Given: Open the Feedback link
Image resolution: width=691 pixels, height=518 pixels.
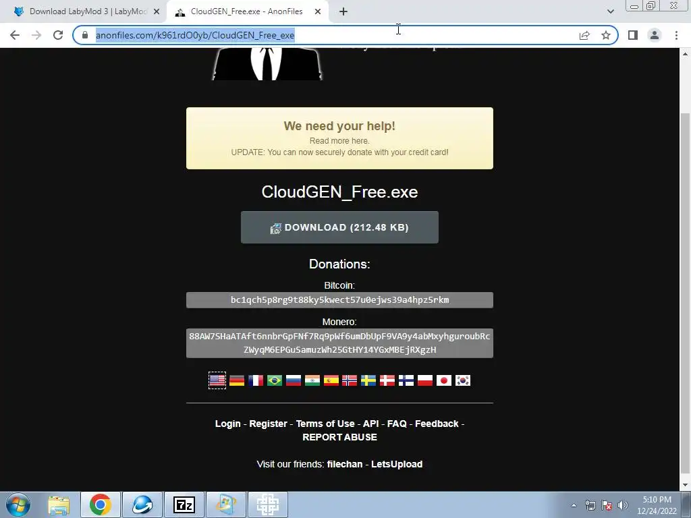Looking at the screenshot, I should pyautogui.click(x=437, y=424).
